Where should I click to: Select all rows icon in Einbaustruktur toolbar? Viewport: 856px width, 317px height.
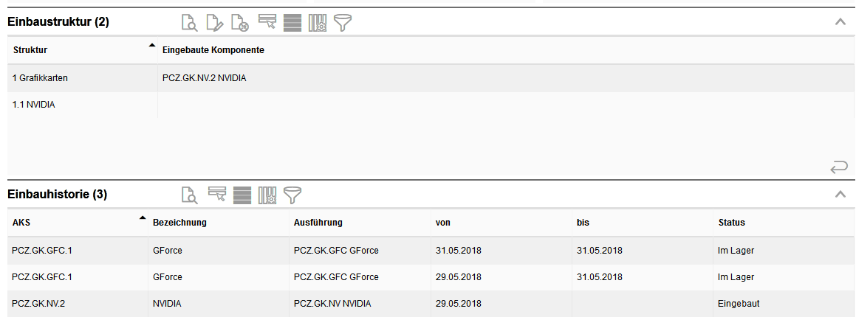pyautogui.click(x=292, y=23)
